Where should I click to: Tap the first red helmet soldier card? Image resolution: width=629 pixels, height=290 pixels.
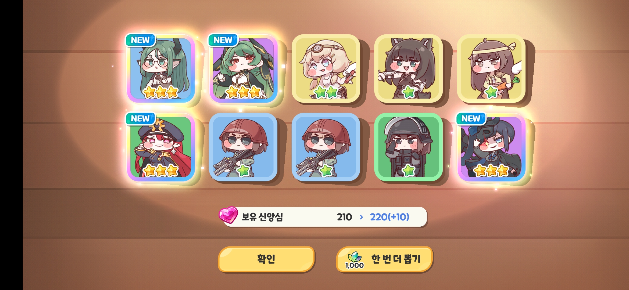coord(243,147)
